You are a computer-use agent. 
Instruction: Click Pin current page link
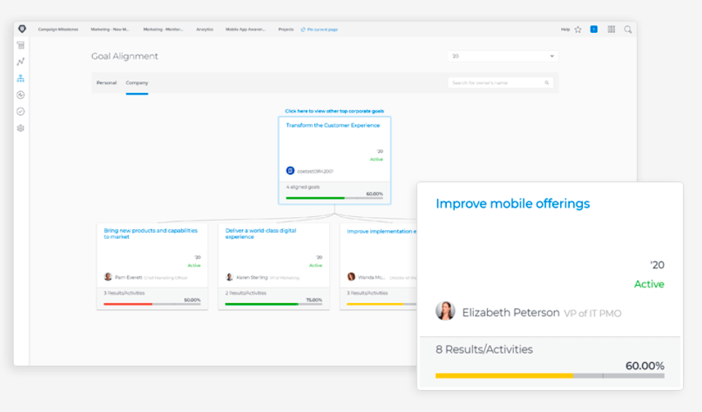pyautogui.click(x=320, y=29)
